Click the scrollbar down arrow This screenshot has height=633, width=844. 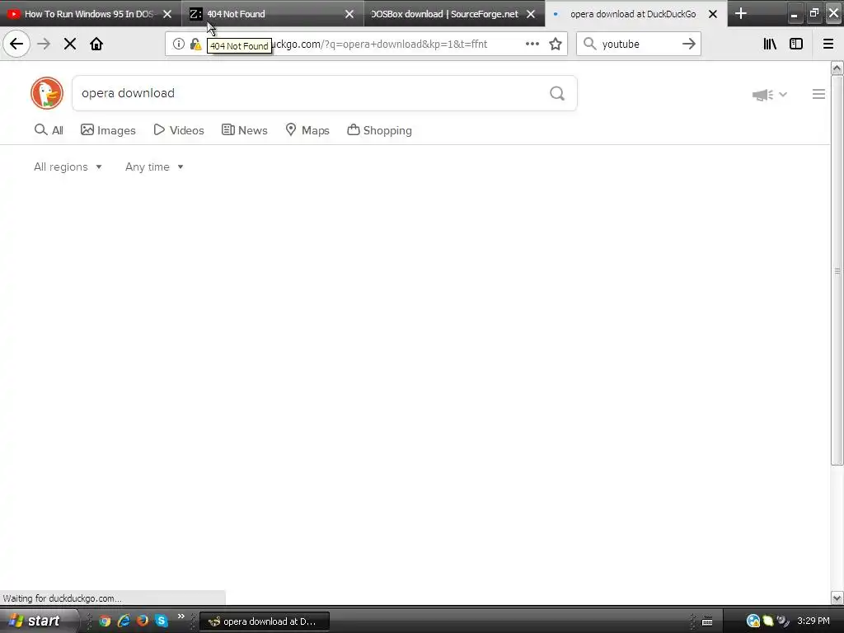tap(837, 598)
